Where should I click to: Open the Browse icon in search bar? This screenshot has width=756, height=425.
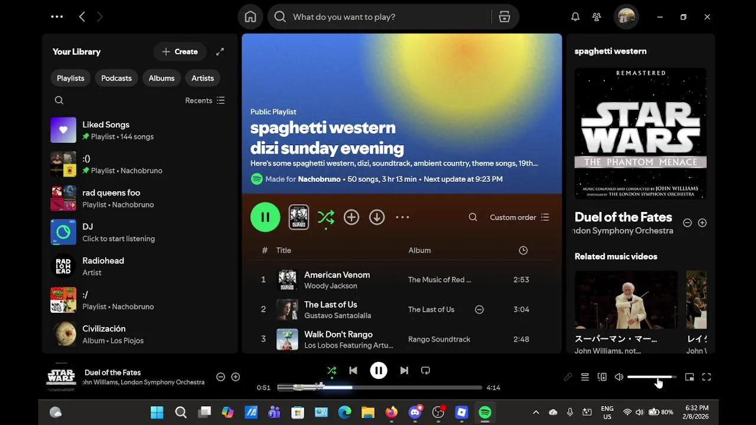504,17
